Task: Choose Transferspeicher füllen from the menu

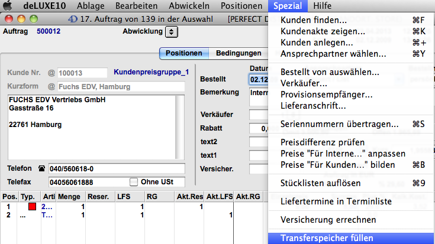Action: (x=327, y=238)
